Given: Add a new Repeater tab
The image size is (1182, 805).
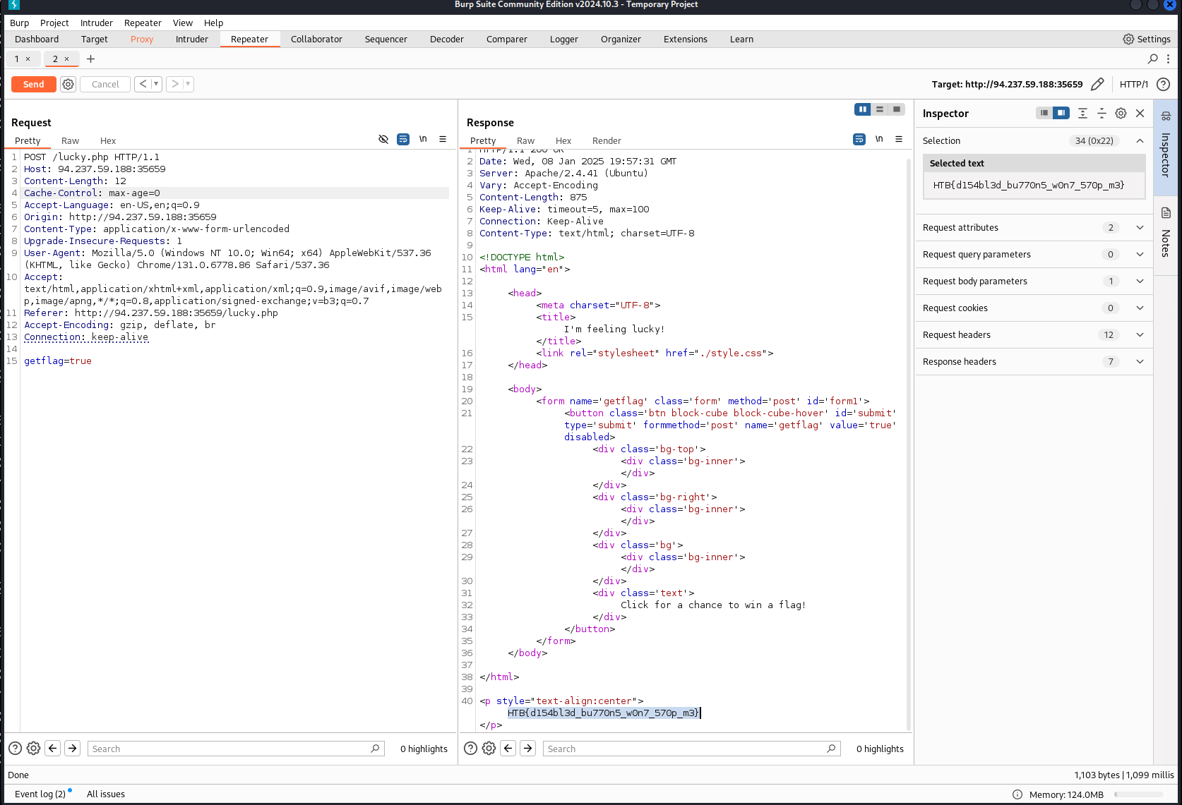Looking at the screenshot, I should coord(90,59).
